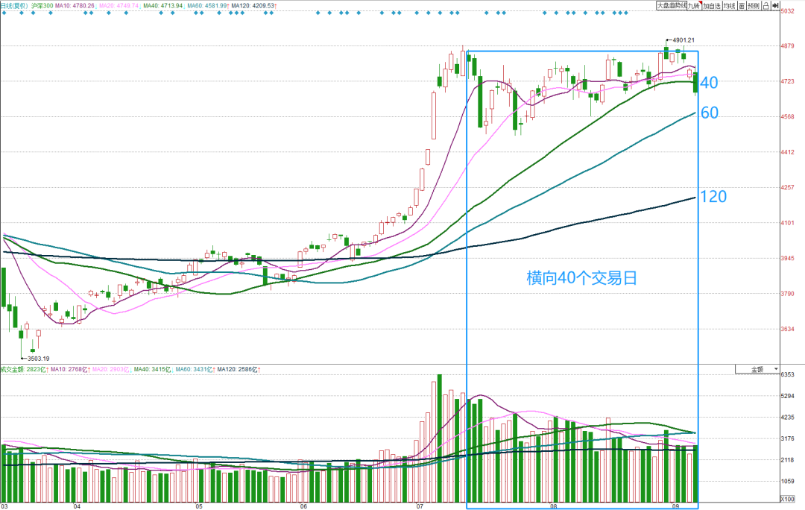
Task: Click the 09 month marker on time axis
Action: click(675, 506)
